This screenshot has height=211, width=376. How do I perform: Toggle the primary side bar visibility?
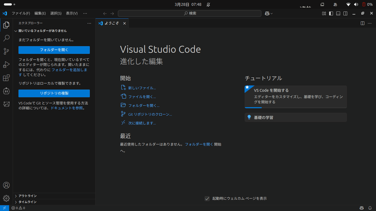331,13
